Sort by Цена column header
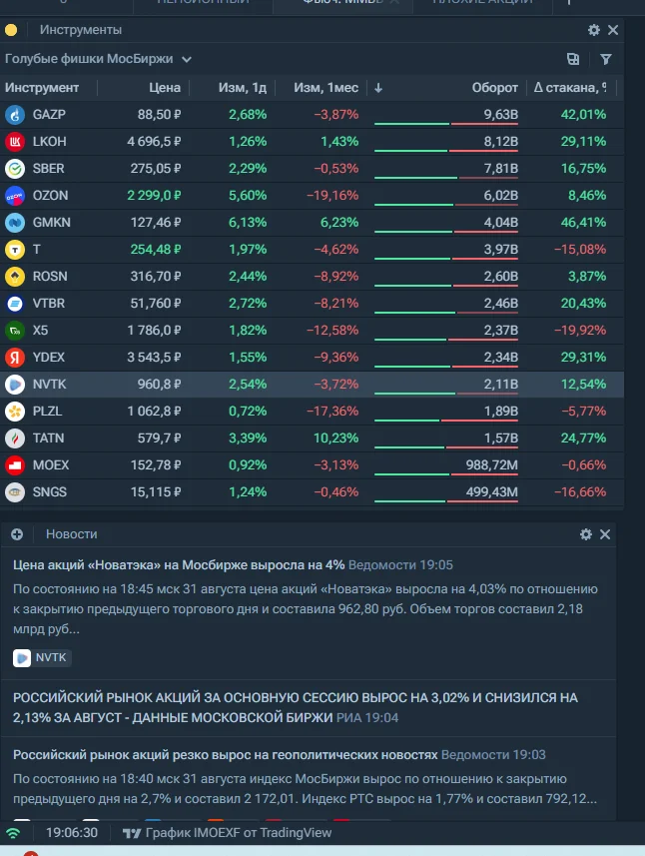Screen dimensions: 645x856 (x=165, y=88)
